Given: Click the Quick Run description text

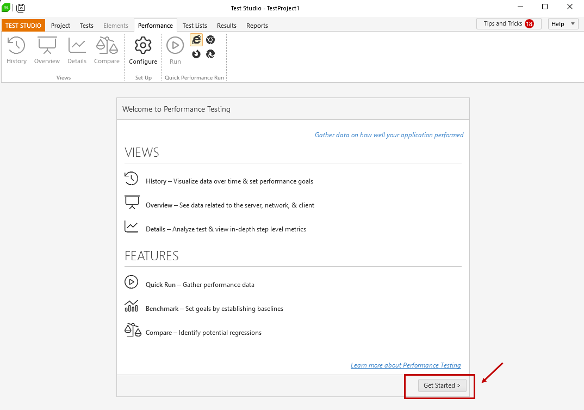Looking at the screenshot, I should [x=200, y=285].
